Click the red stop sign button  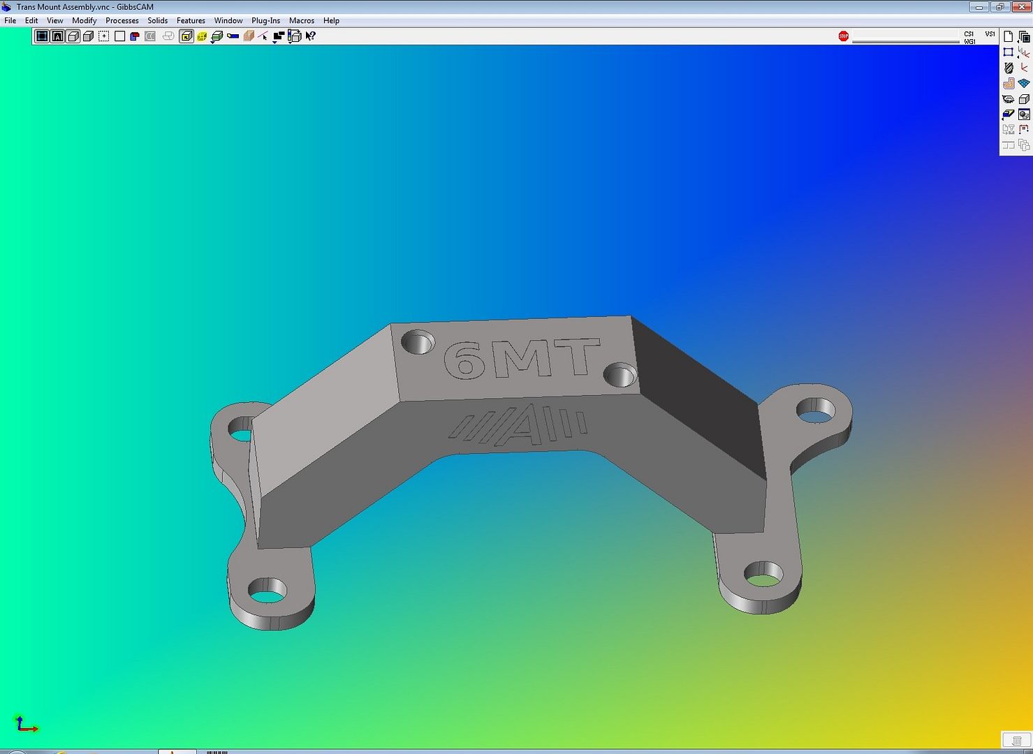pyautogui.click(x=844, y=36)
